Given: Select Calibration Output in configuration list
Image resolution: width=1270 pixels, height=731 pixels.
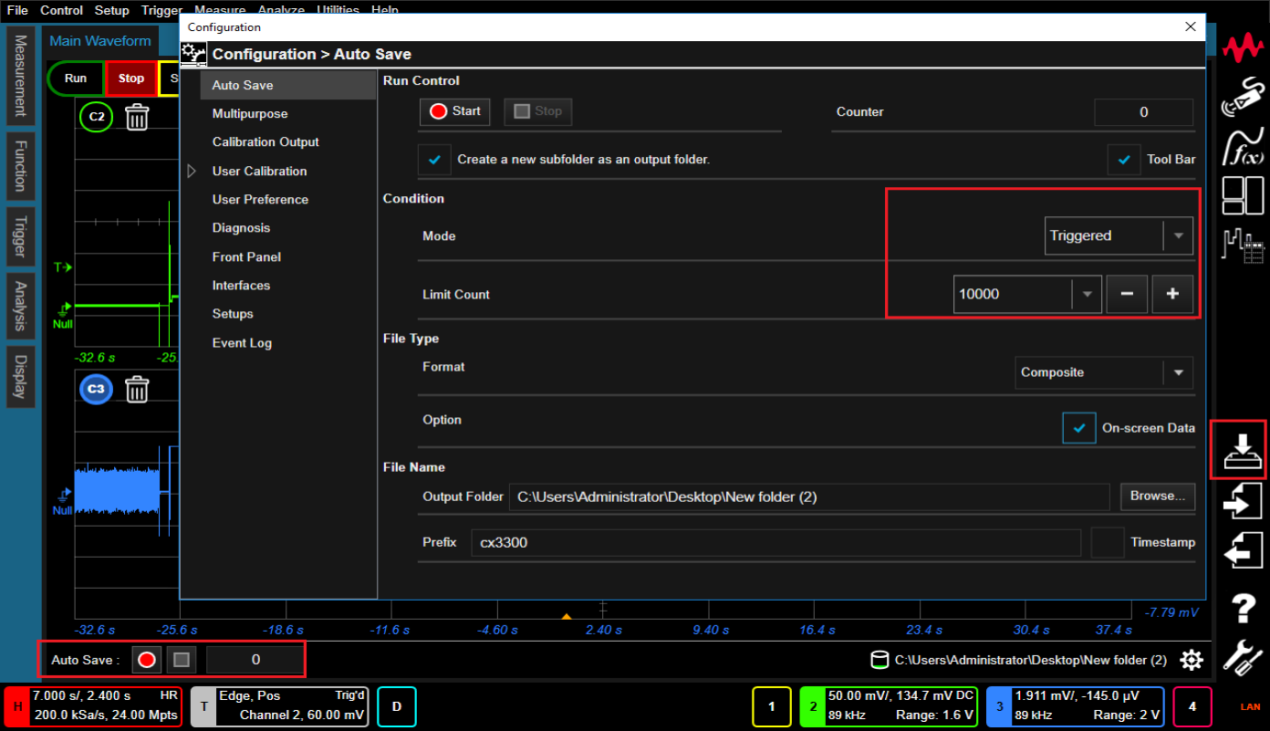Looking at the screenshot, I should pos(265,142).
